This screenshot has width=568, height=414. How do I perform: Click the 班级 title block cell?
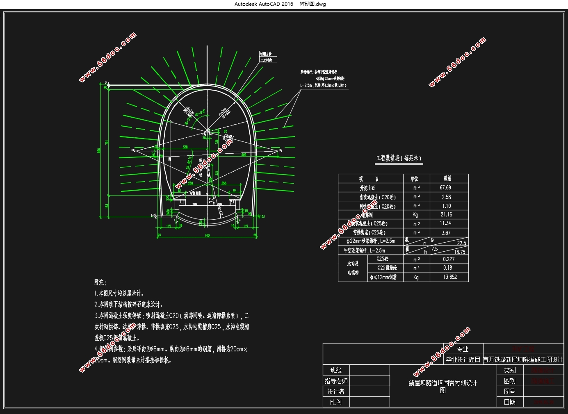pos(336,370)
